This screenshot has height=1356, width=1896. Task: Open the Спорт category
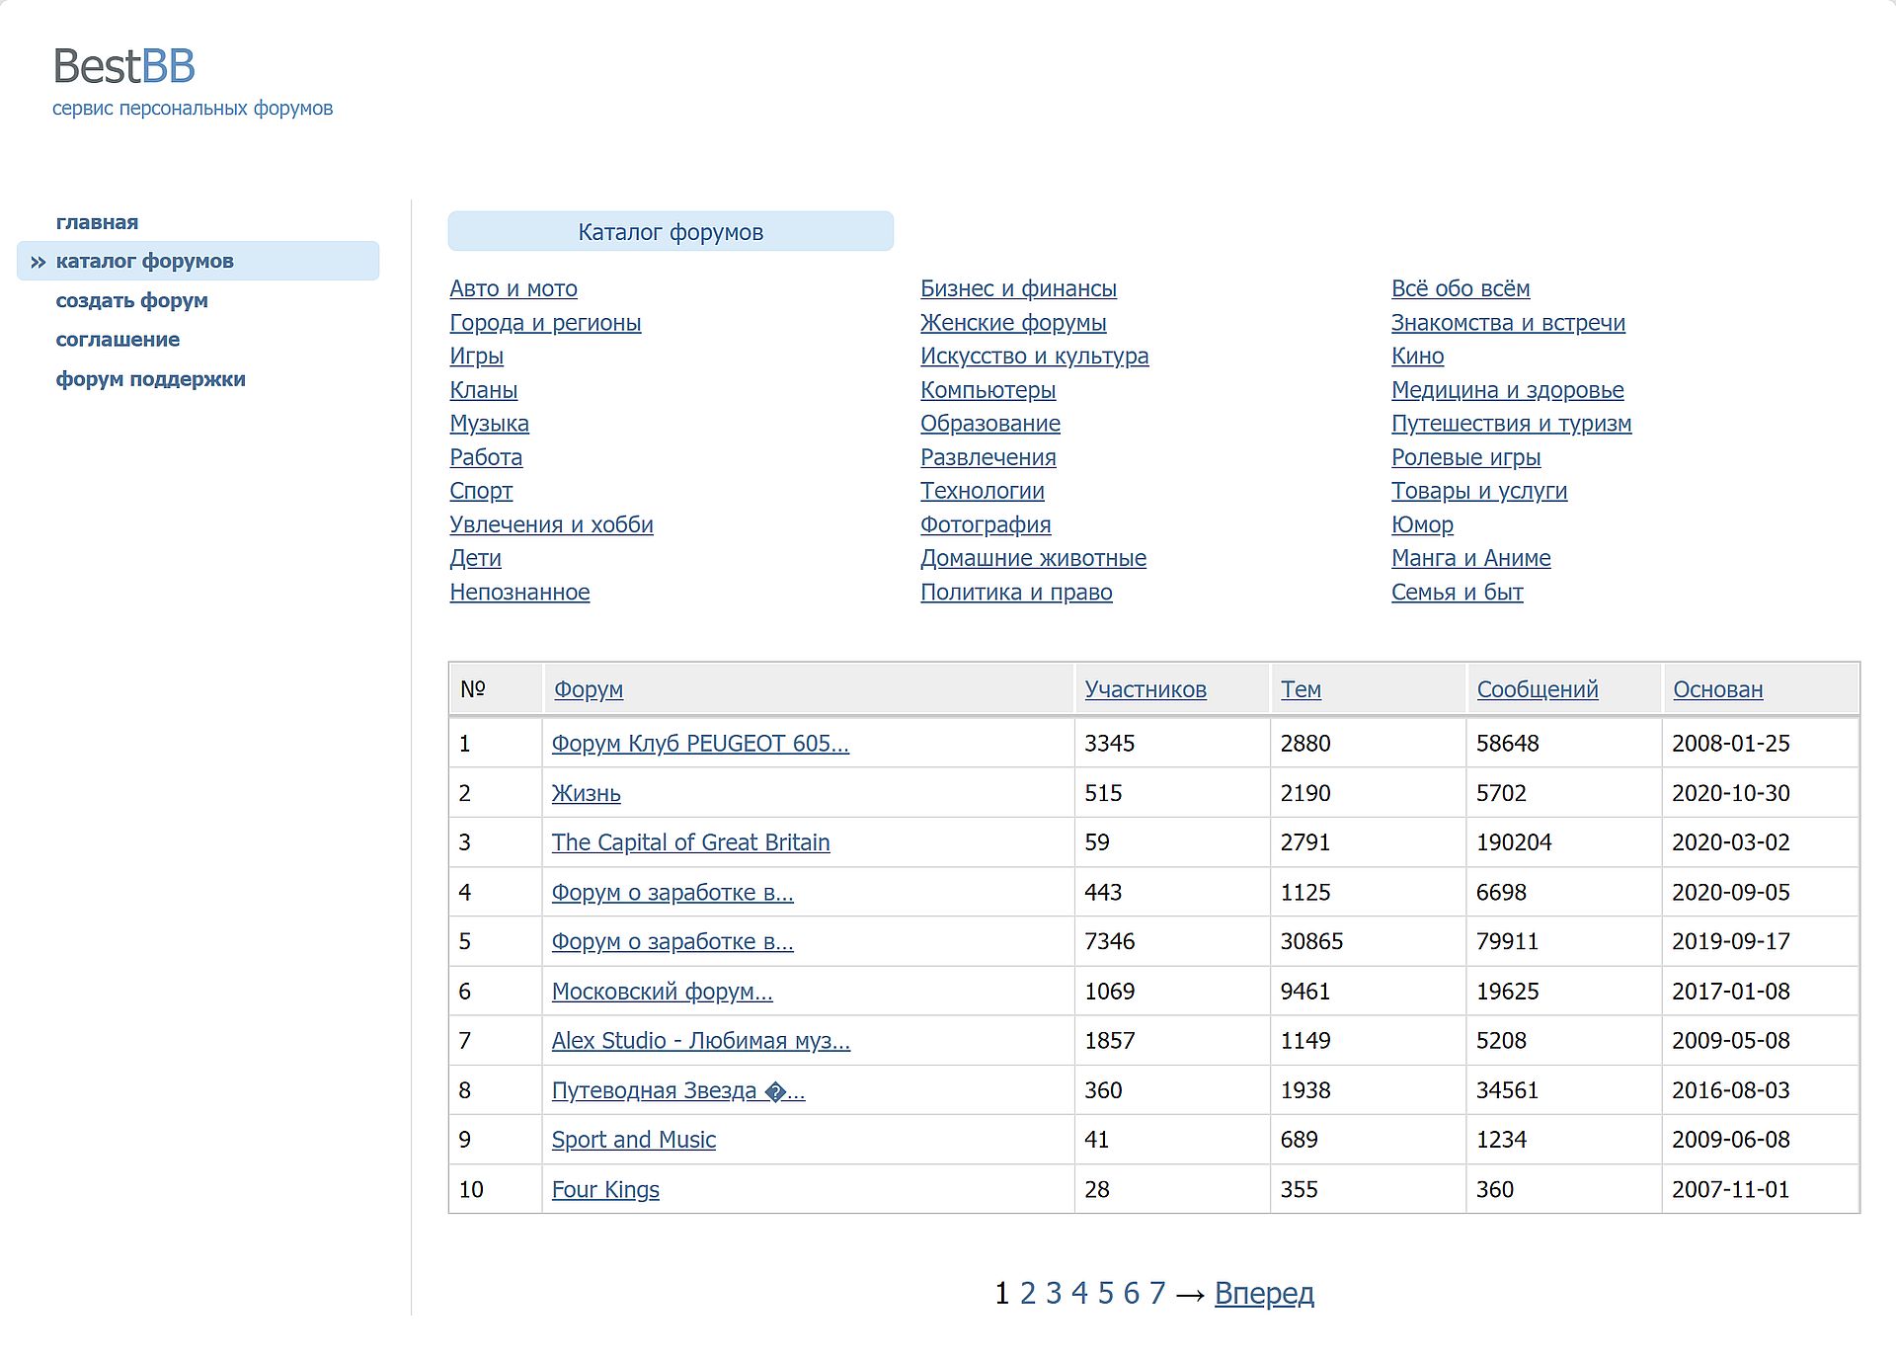pyautogui.click(x=481, y=491)
